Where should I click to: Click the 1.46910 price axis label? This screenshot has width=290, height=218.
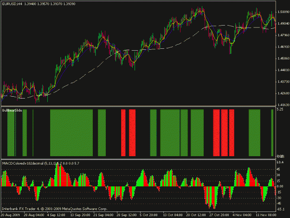point(284,47)
